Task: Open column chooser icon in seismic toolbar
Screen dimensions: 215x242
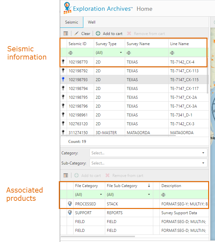Action: tap(66, 33)
